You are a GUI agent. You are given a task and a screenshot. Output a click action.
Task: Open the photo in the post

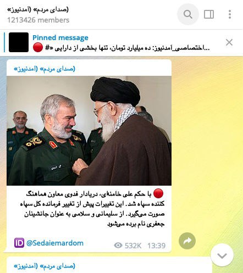(x=89, y=131)
